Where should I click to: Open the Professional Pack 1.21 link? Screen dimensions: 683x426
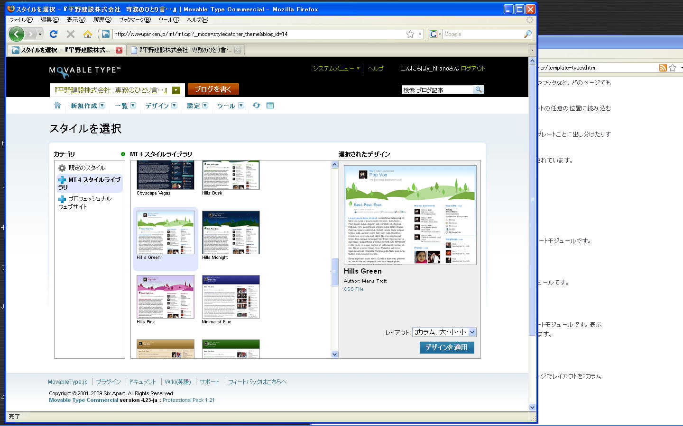(x=189, y=400)
